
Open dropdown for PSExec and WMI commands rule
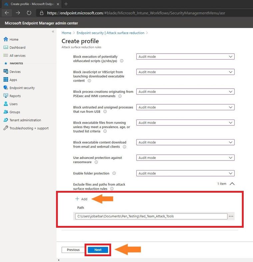pos(185,92)
